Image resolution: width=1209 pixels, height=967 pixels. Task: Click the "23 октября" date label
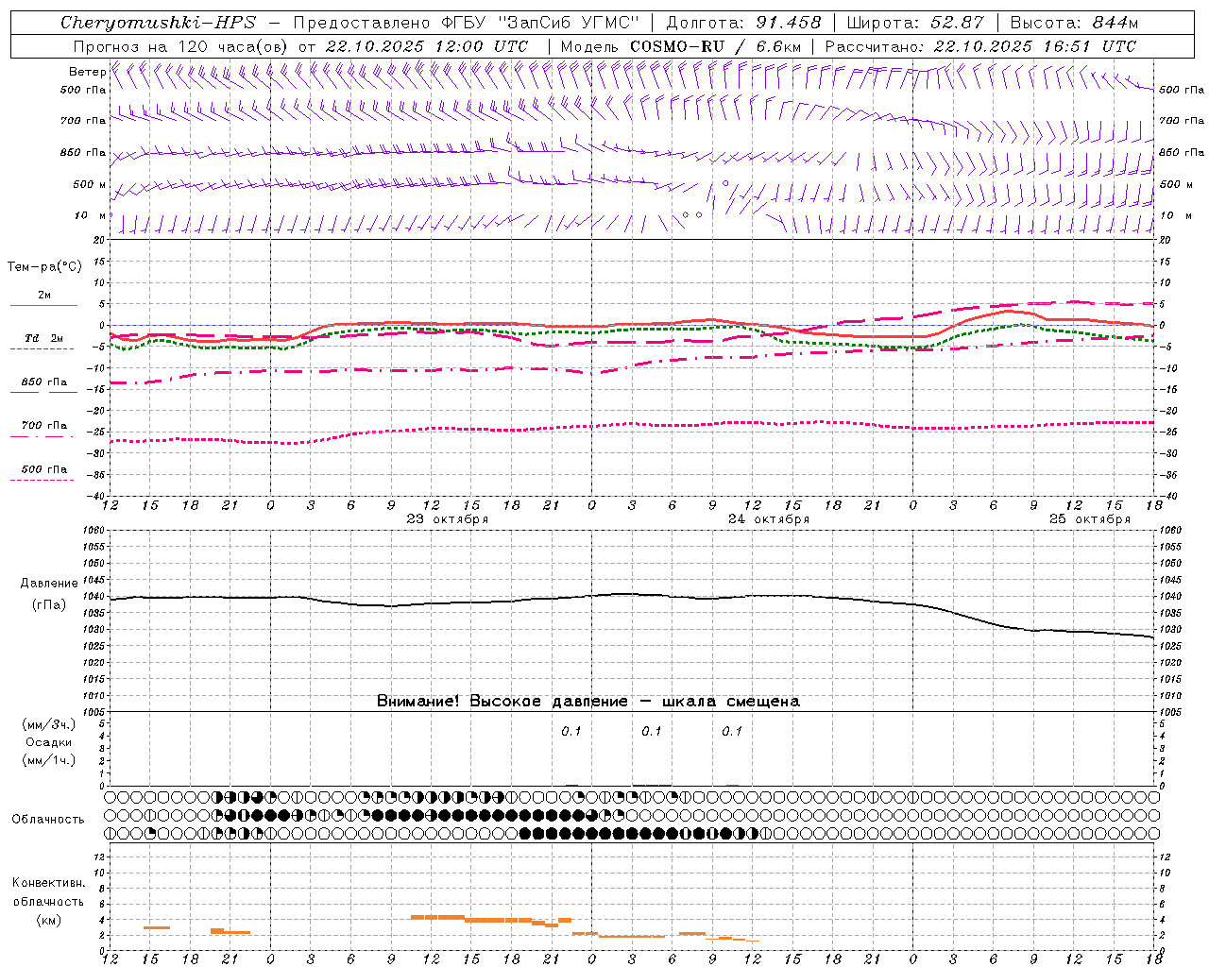448,519
